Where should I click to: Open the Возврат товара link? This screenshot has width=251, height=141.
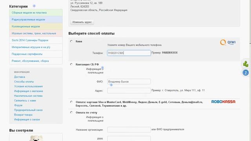tap(23, 115)
